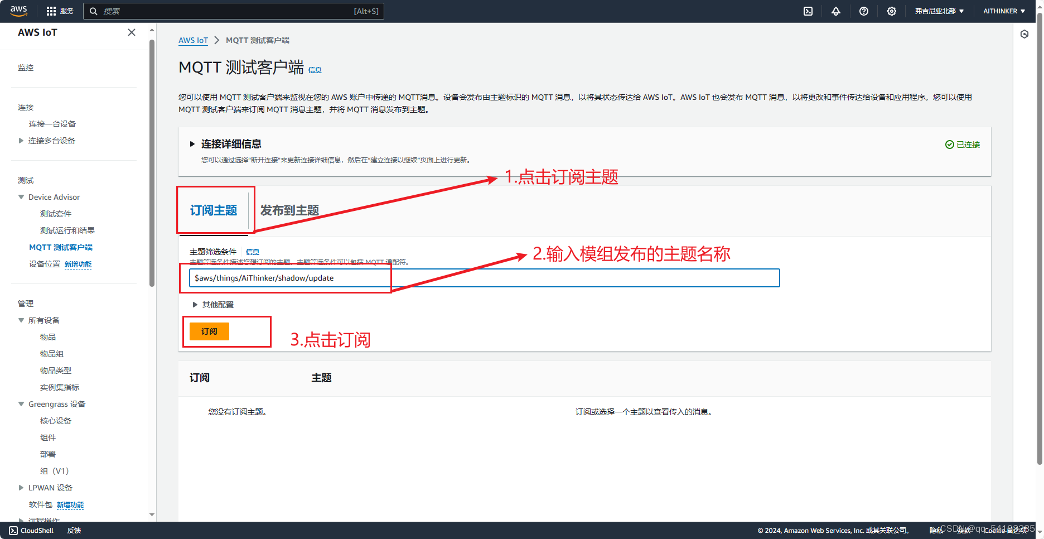Open the 信息 link beside page title

point(315,70)
